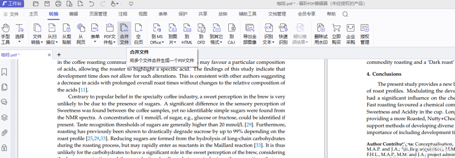Open File Convert (文件转换) dropdown
The height and width of the screenshot is (158, 455).
point(37,34)
